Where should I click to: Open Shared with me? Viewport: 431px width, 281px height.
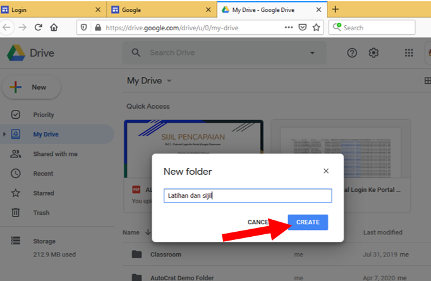(57, 154)
